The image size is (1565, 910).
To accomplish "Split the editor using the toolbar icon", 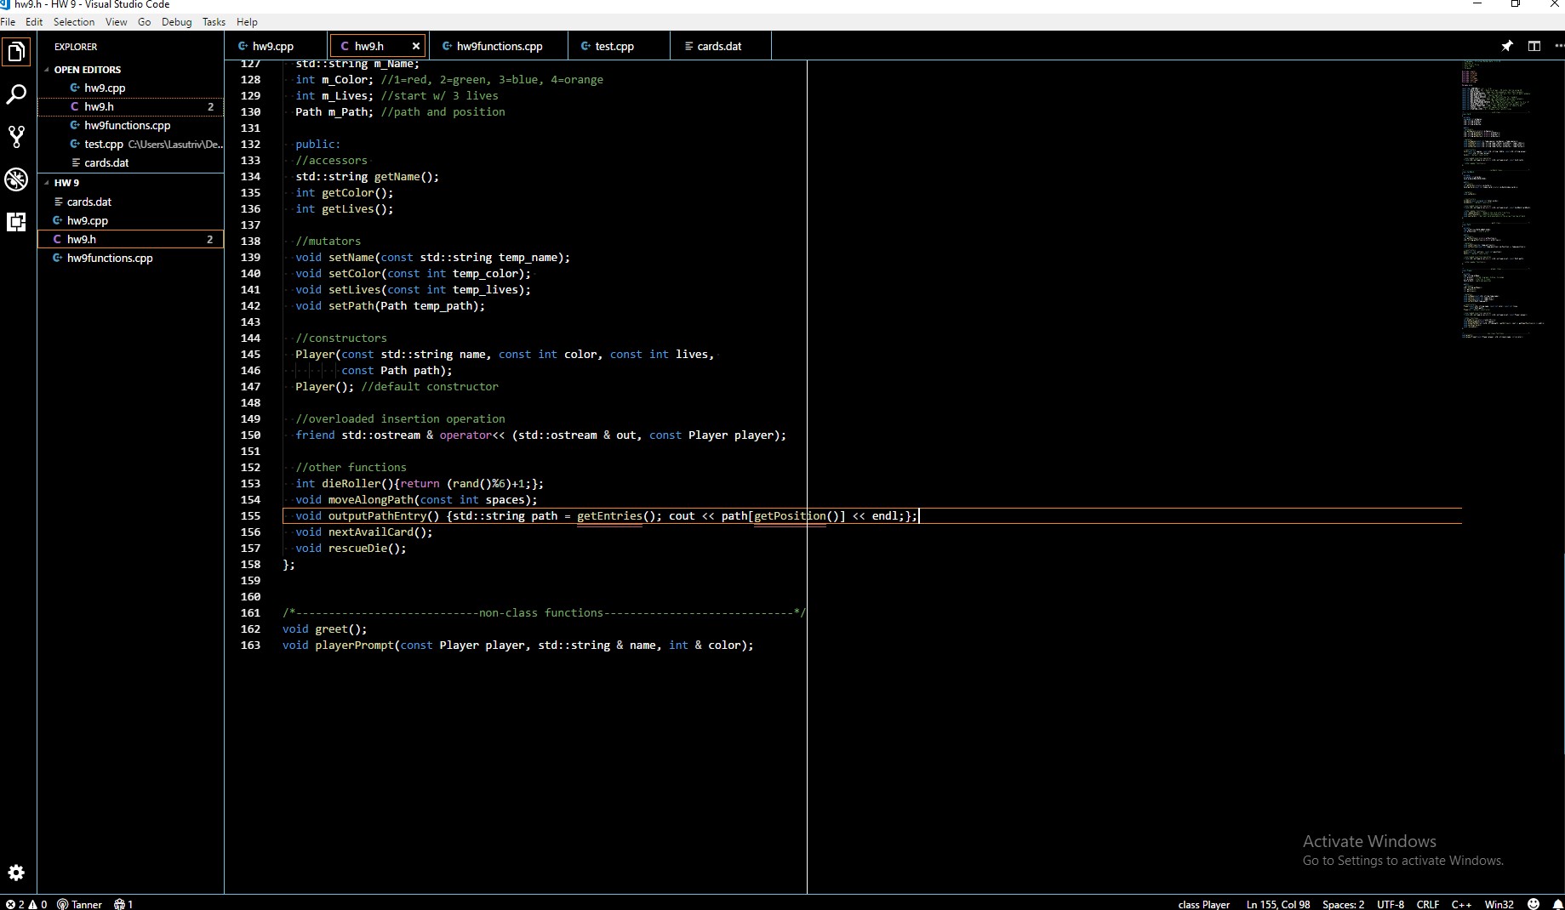I will point(1535,46).
